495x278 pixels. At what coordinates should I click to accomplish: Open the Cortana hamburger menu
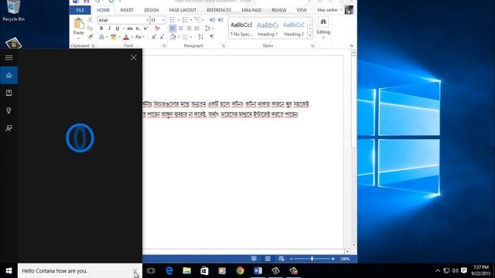pyautogui.click(x=9, y=58)
